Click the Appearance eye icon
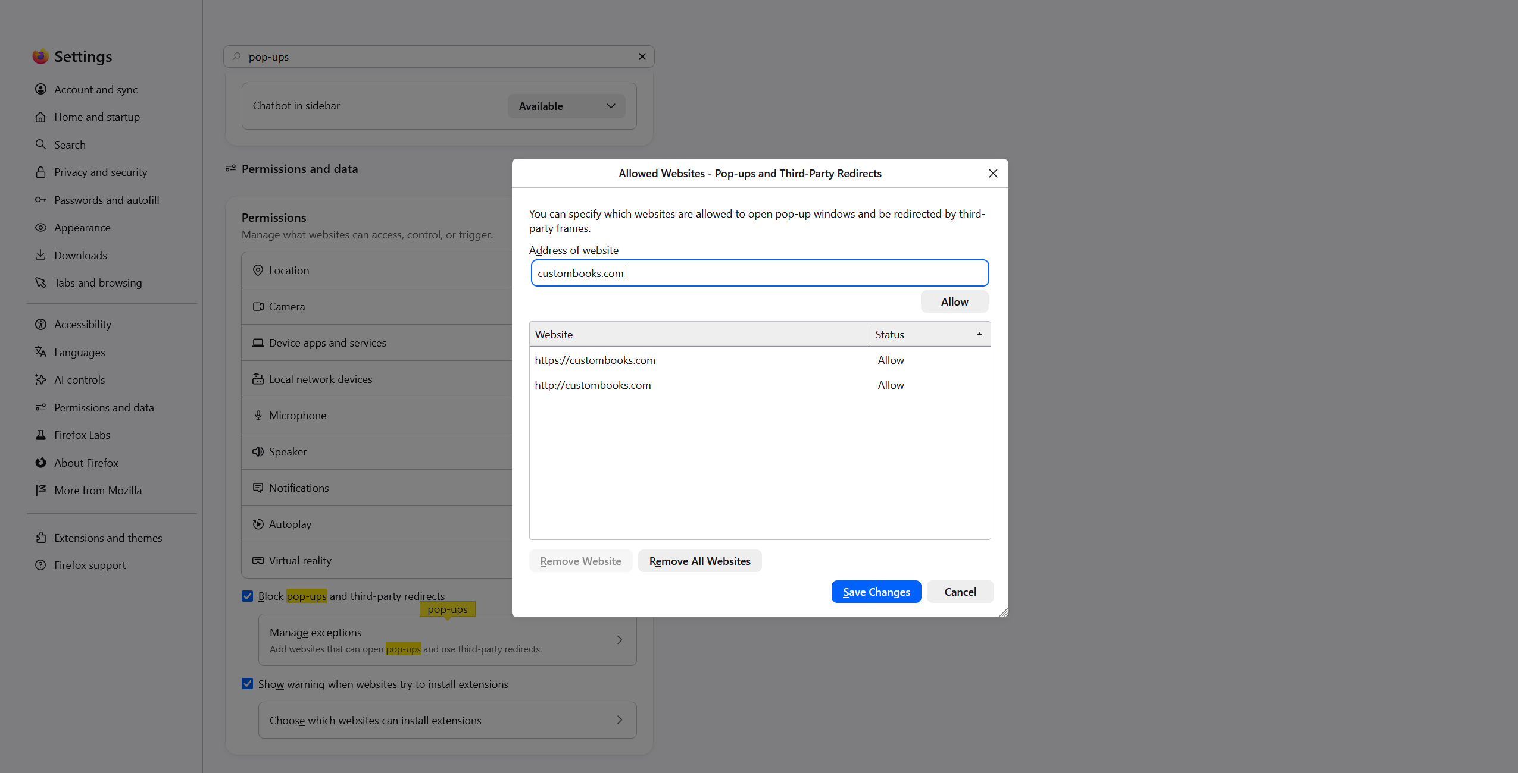1518x773 pixels. pyautogui.click(x=40, y=228)
